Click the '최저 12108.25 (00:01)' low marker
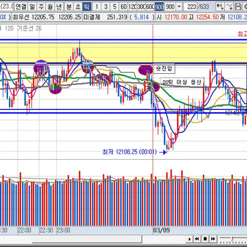 click(130, 152)
